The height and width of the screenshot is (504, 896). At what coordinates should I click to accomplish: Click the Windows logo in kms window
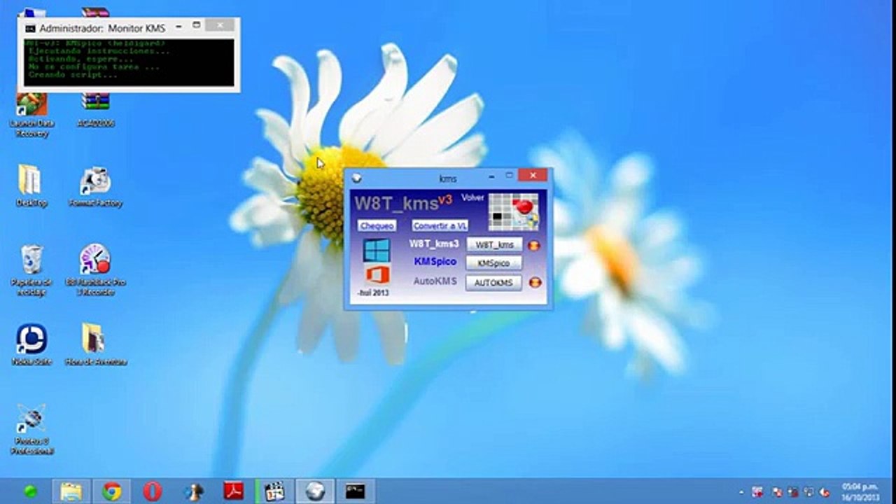tap(377, 250)
